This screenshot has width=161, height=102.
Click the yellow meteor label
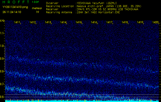click(x=37, y=8)
